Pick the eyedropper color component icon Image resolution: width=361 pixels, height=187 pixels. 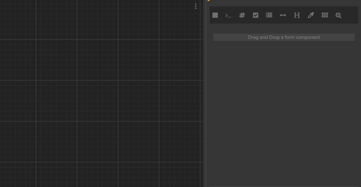[x=311, y=15]
